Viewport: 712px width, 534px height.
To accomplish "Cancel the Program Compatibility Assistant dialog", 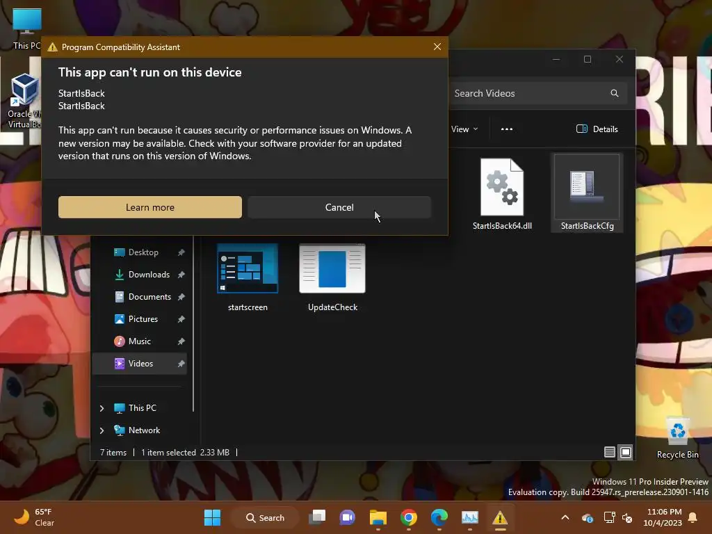I will pos(339,207).
